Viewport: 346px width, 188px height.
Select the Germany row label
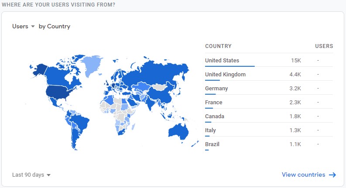(x=216, y=88)
